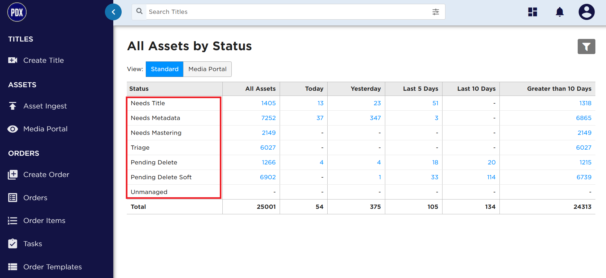Image resolution: width=606 pixels, height=278 pixels.
Task: Open Media Portal from sidebar
Action: pos(45,129)
